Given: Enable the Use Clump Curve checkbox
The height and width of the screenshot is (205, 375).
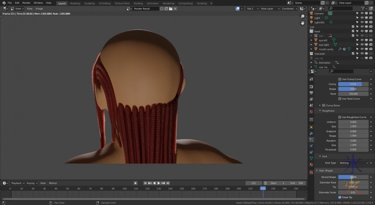Looking at the screenshot, I should (340, 79).
